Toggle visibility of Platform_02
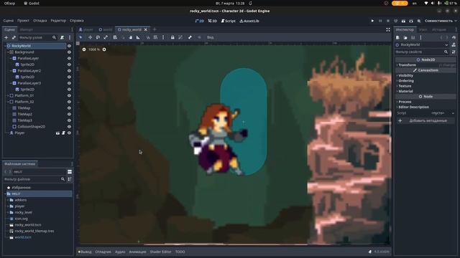 69,102
